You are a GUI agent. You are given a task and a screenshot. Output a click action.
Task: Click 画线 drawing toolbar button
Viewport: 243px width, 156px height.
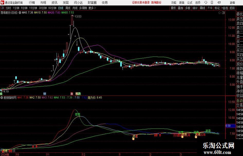click(202, 8)
